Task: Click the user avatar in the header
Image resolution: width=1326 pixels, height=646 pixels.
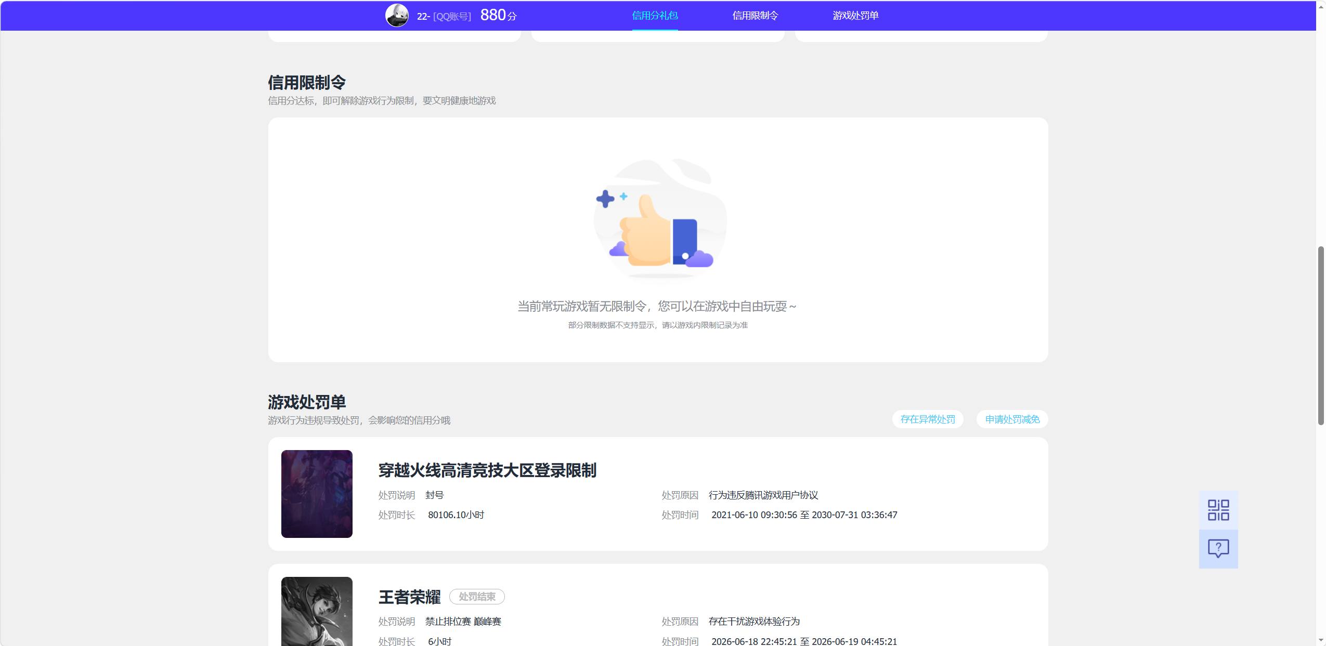Action: click(397, 16)
